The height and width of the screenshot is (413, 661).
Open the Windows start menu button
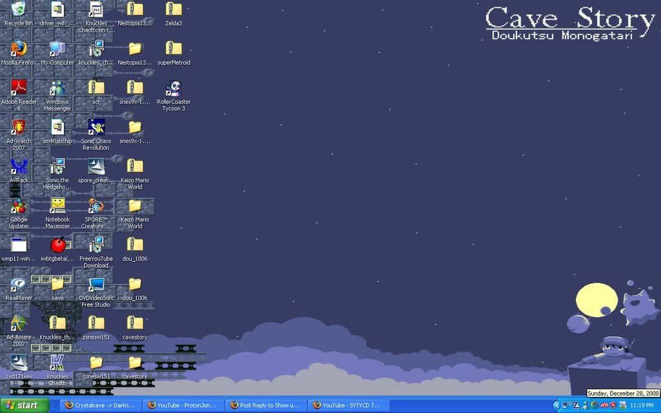(25, 405)
